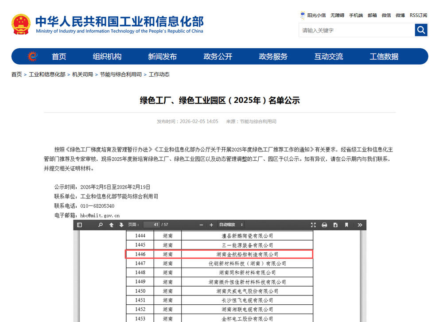
Task: Click breadcrumb 机关司局
Action: click(x=82, y=74)
